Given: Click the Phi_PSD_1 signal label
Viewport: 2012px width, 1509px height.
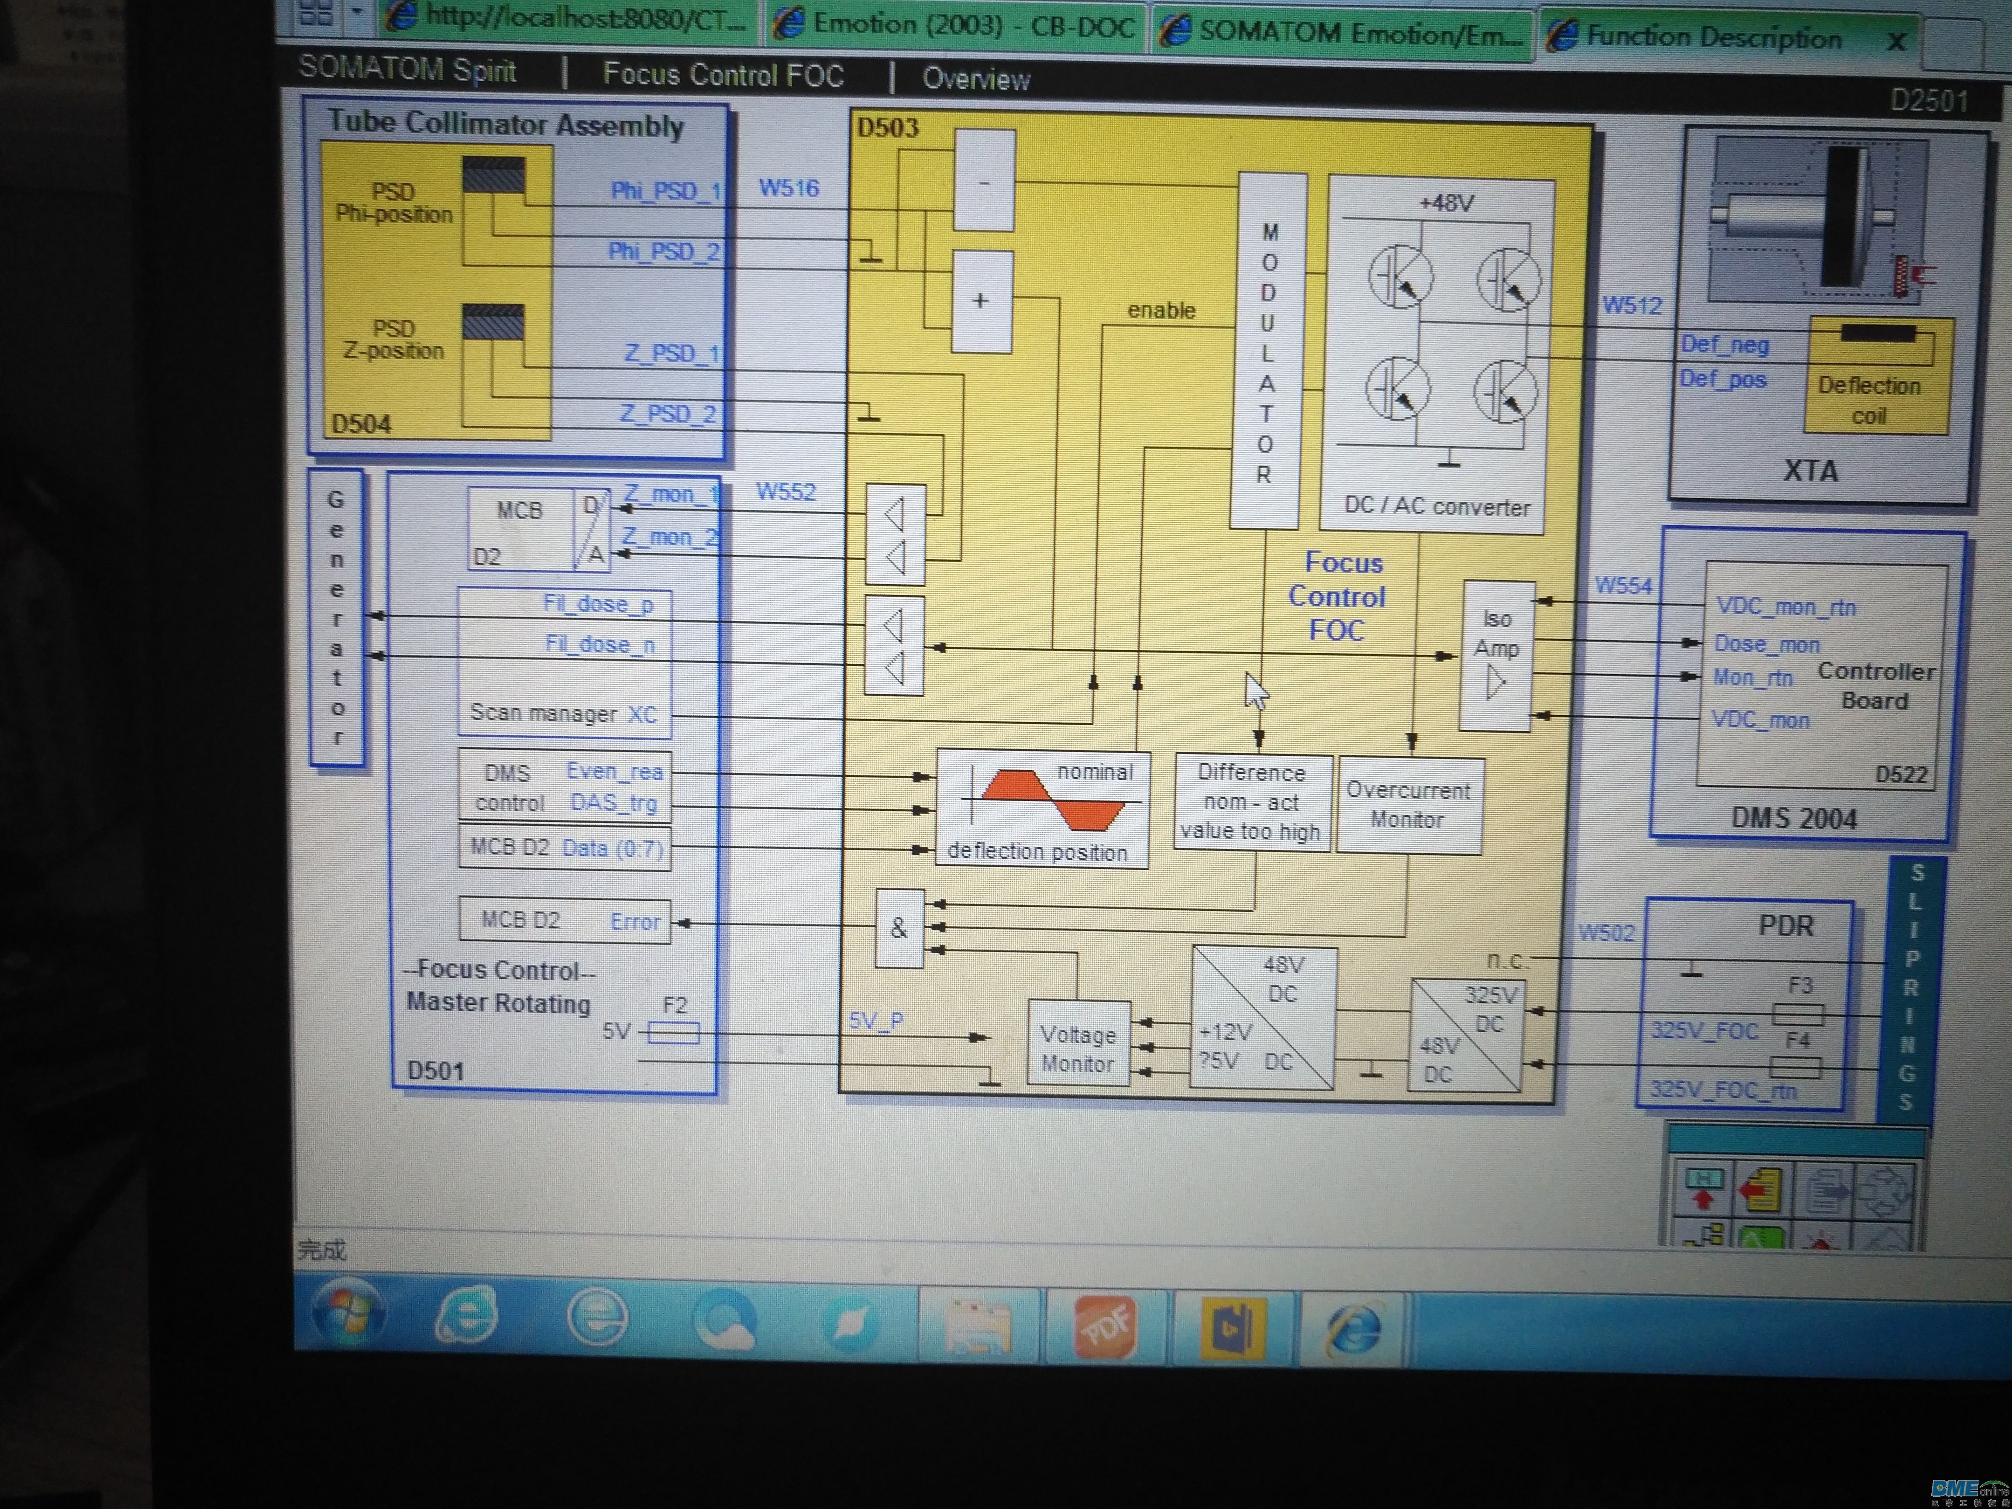Looking at the screenshot, I should point(666,191).
